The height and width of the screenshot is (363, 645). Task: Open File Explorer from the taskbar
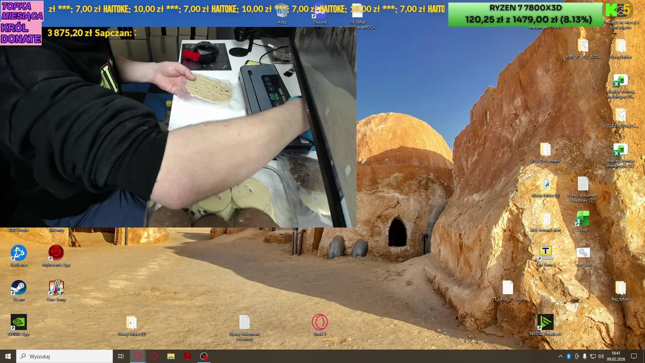171,356
